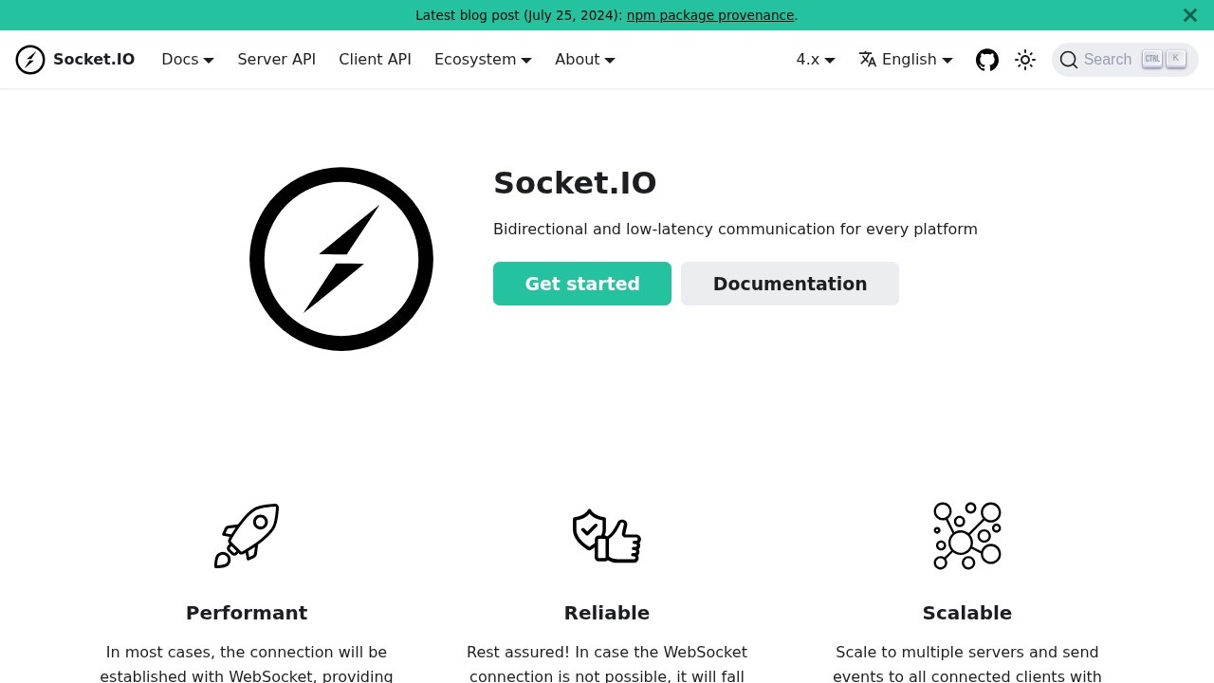Click the thumbs-up icon above Reliable

pos(606,535)
